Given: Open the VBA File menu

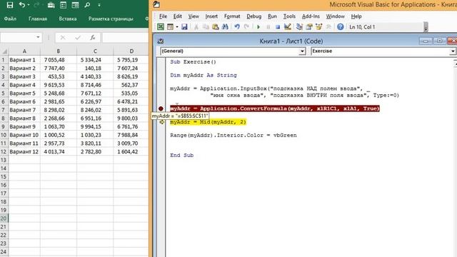Looking at the screenshot, I should point(163,16).
